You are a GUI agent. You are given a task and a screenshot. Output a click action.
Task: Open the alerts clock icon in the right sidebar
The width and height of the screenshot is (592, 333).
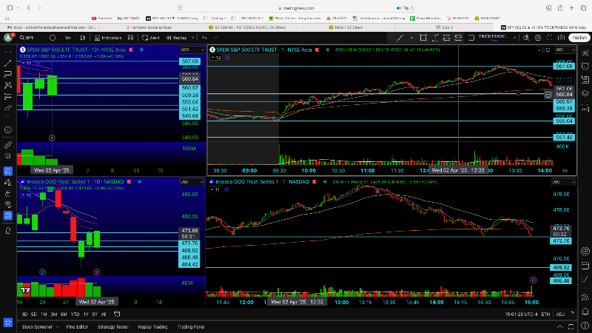585,66
